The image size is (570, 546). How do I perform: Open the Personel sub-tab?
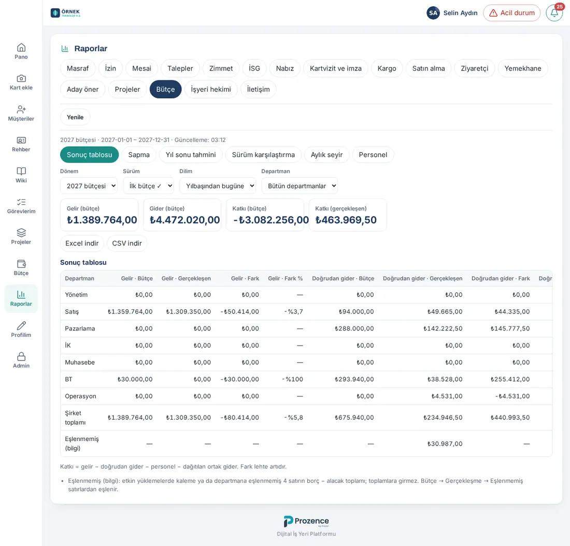(x=373, y=155)
